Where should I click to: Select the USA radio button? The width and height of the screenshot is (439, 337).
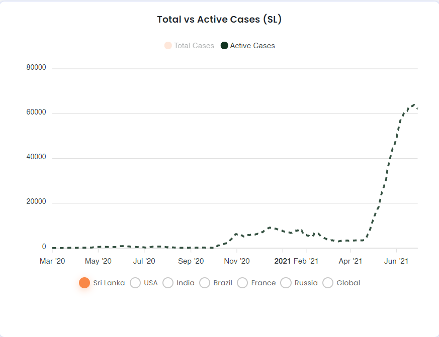[135, 283]
